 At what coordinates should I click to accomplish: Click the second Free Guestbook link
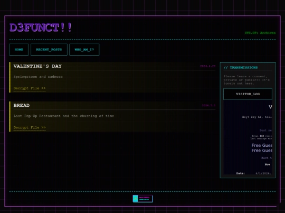click(x=262, y=150)
